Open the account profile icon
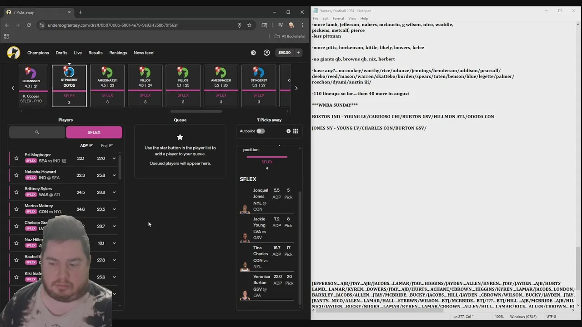Viewport: 582px width, 327px height. (267, 53)
